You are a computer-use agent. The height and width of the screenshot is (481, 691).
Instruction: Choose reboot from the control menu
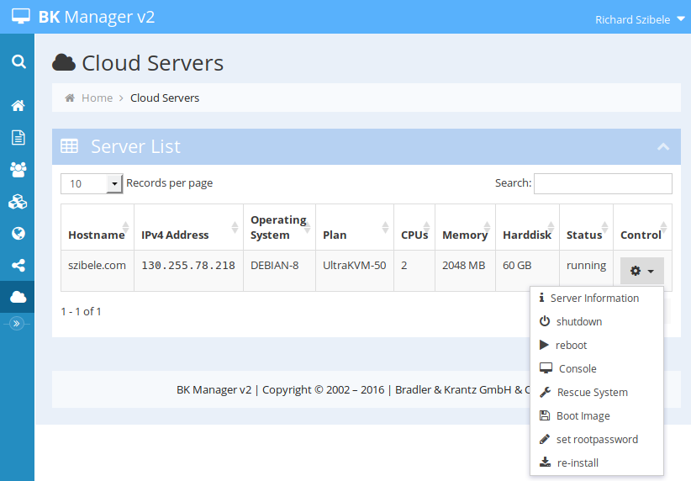tap(571, 346)
